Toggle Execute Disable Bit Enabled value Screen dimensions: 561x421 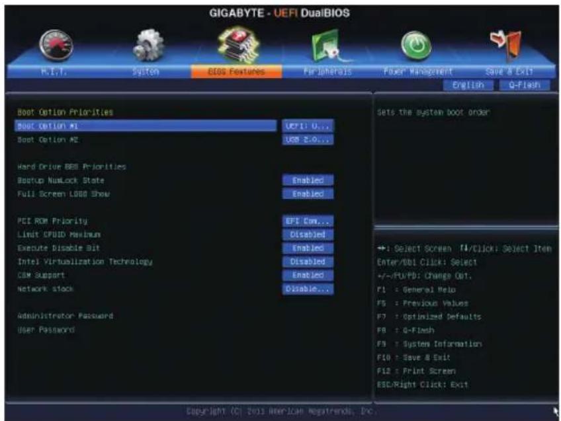click(308, 248)
